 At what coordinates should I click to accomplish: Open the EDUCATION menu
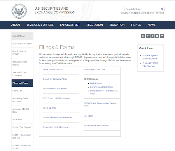pyautogui.click(x=117, y=25)
